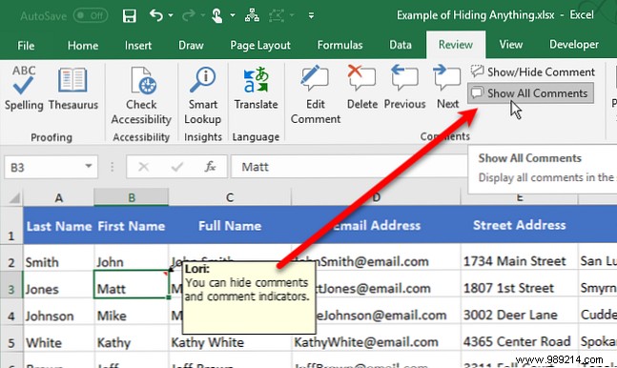Select row 2 header

pos(11,262)
